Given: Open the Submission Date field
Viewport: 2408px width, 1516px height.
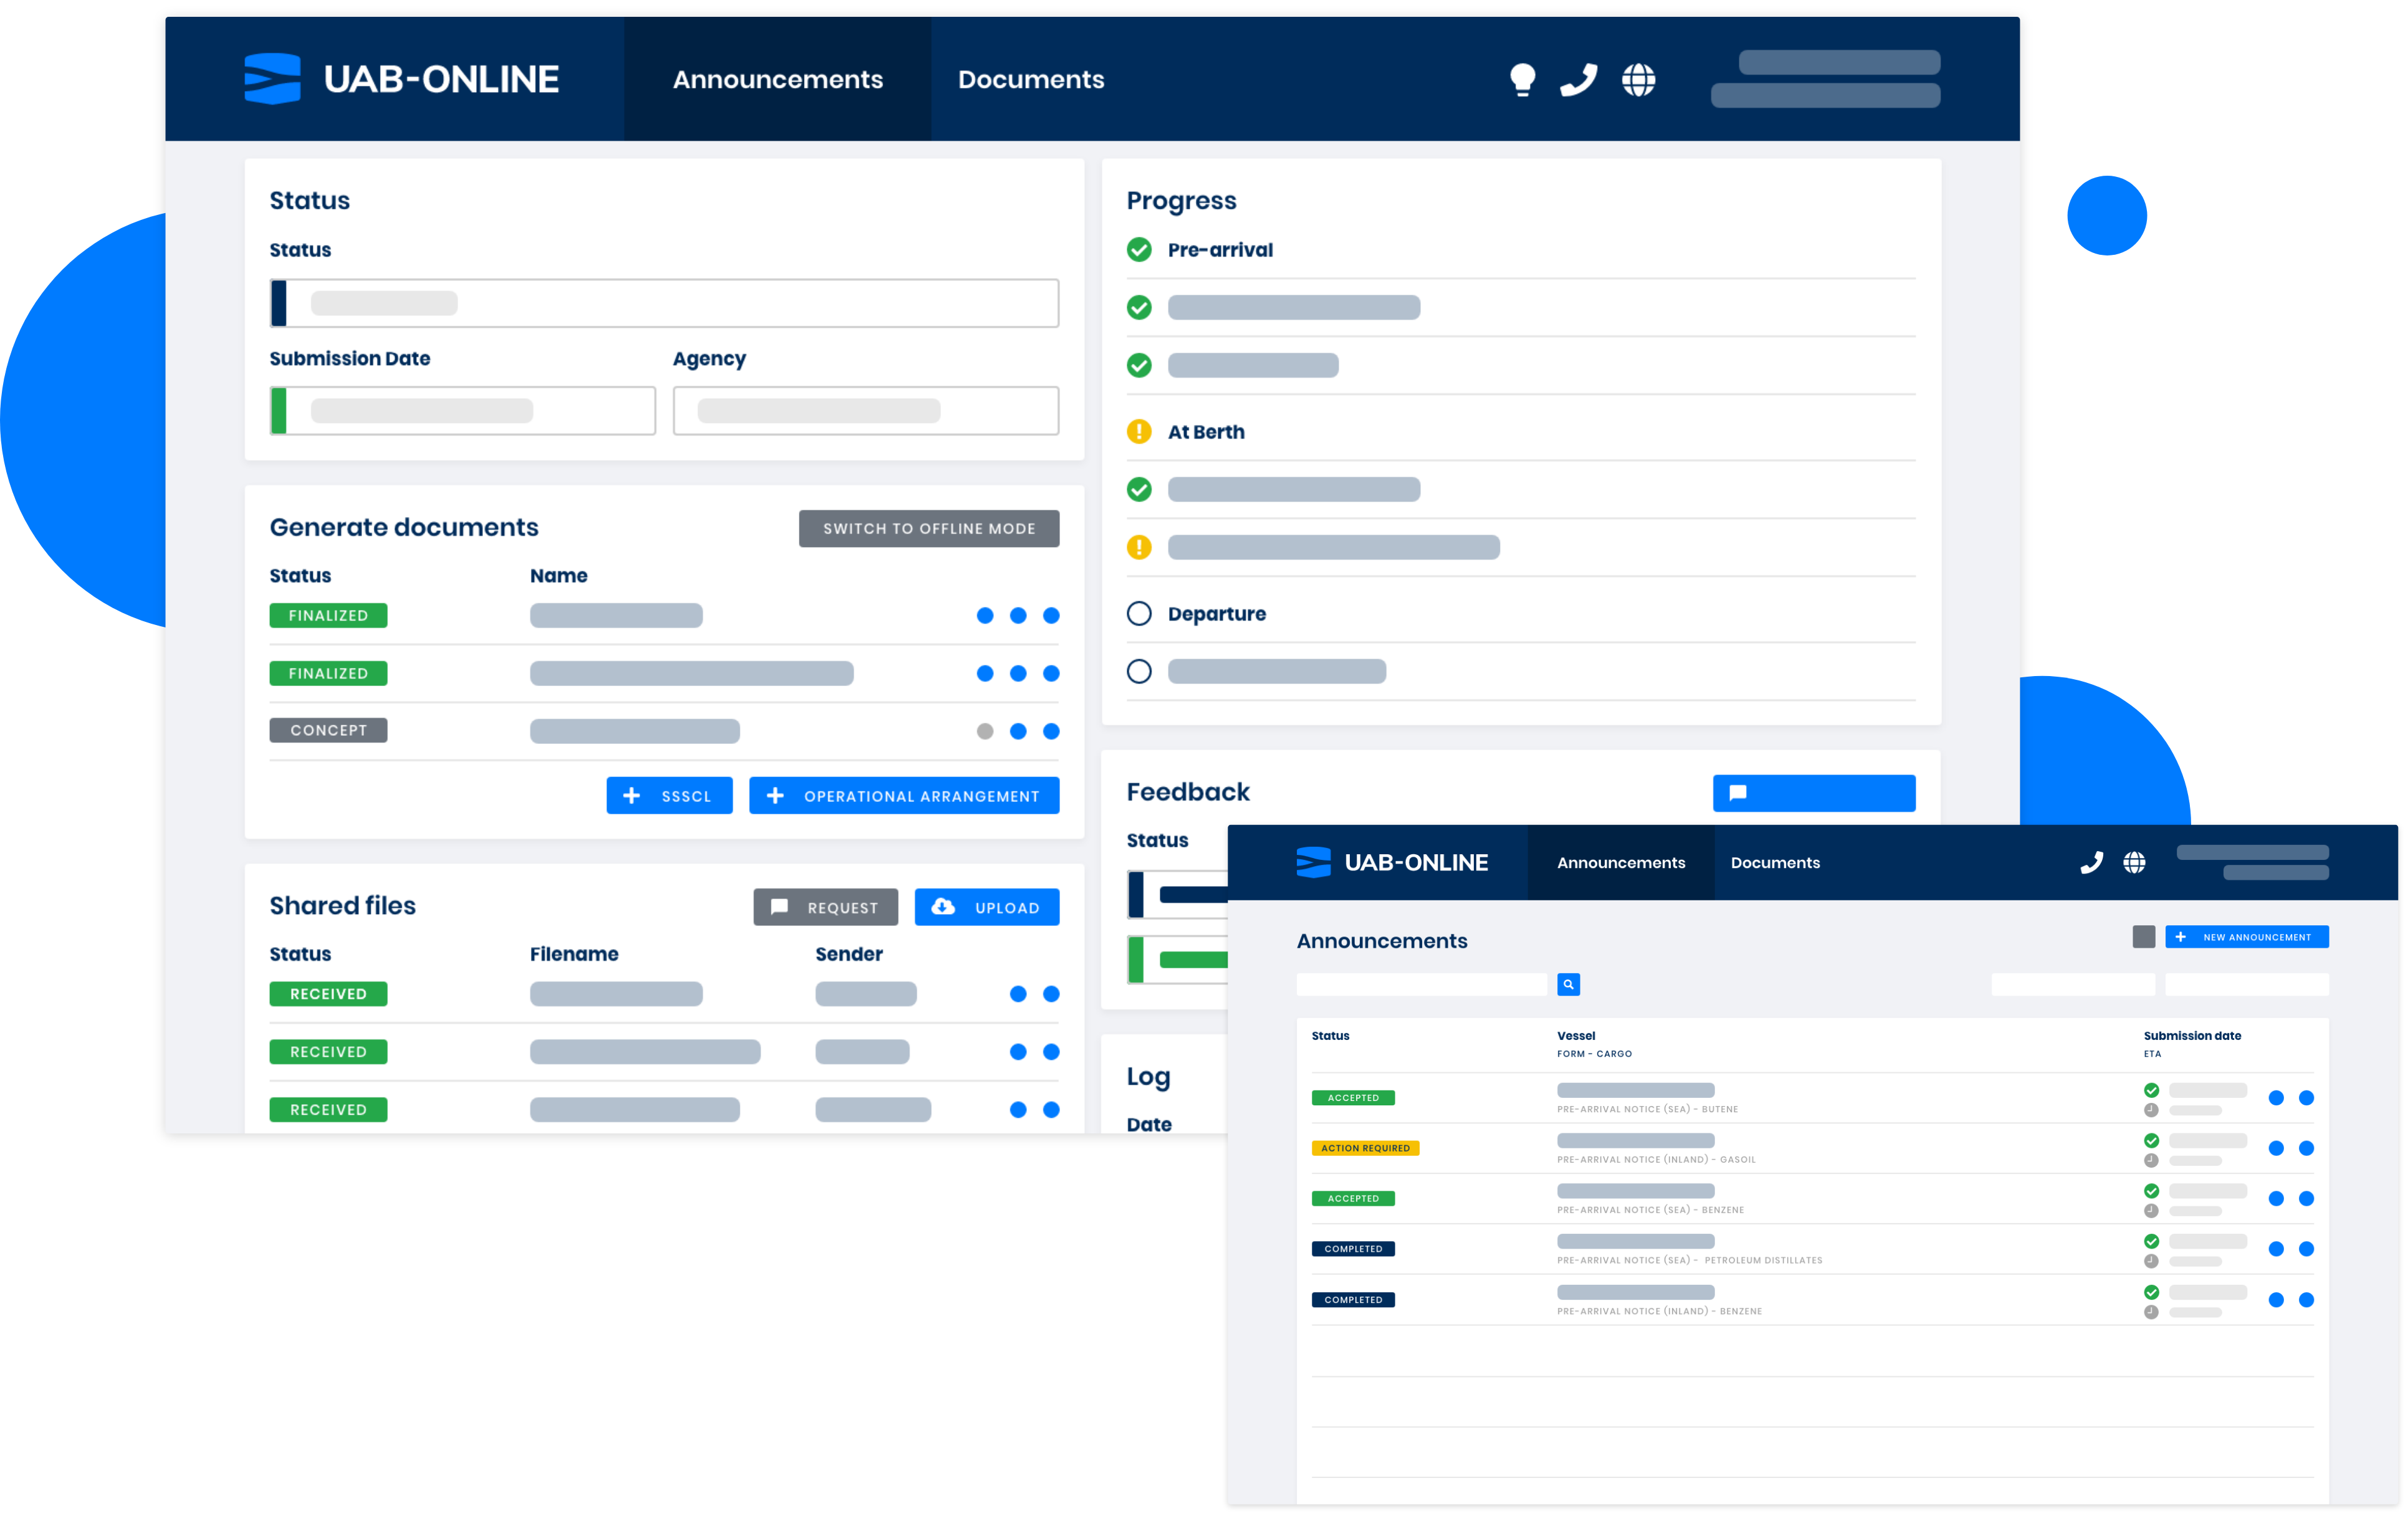Looking at the screenshot, I should pos(462,411).
